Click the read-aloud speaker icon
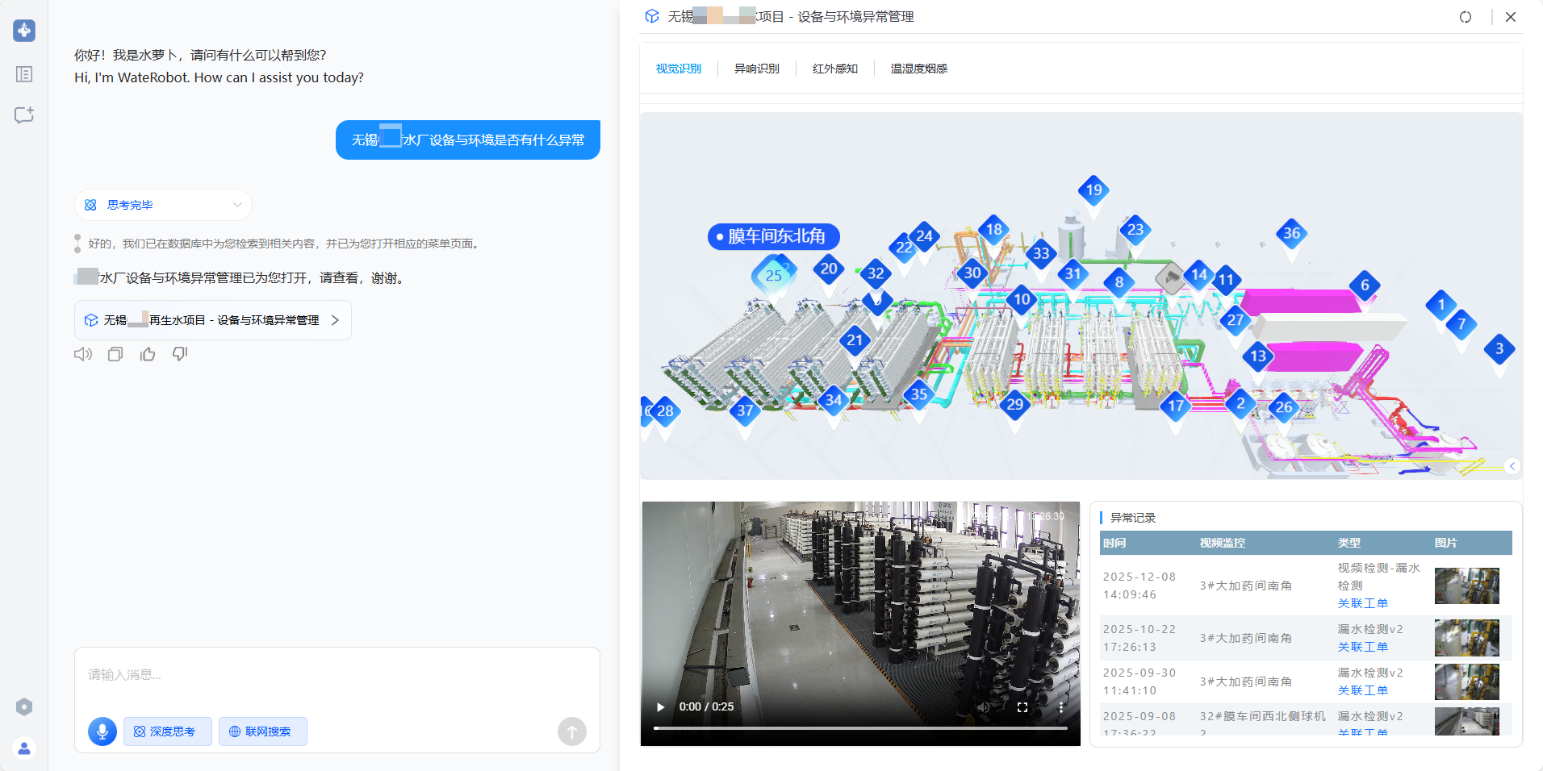The width and height of the screenshot is (1543, 771). 83,354
